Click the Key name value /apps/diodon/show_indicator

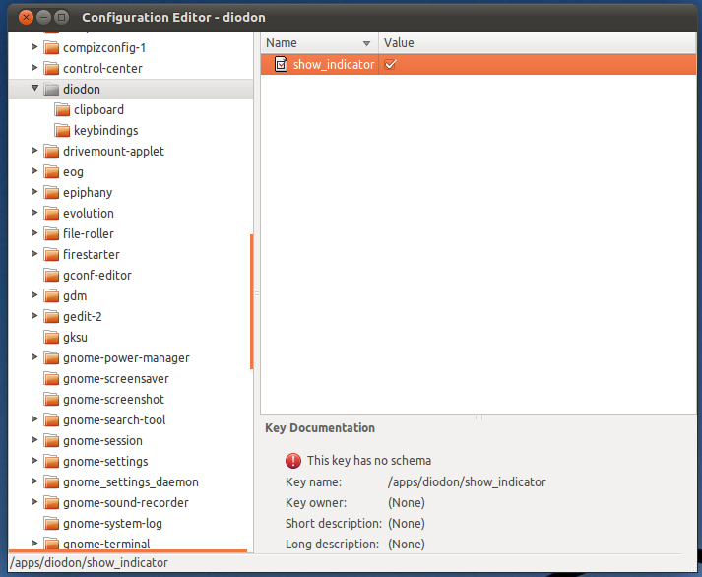tap(467, 482)
